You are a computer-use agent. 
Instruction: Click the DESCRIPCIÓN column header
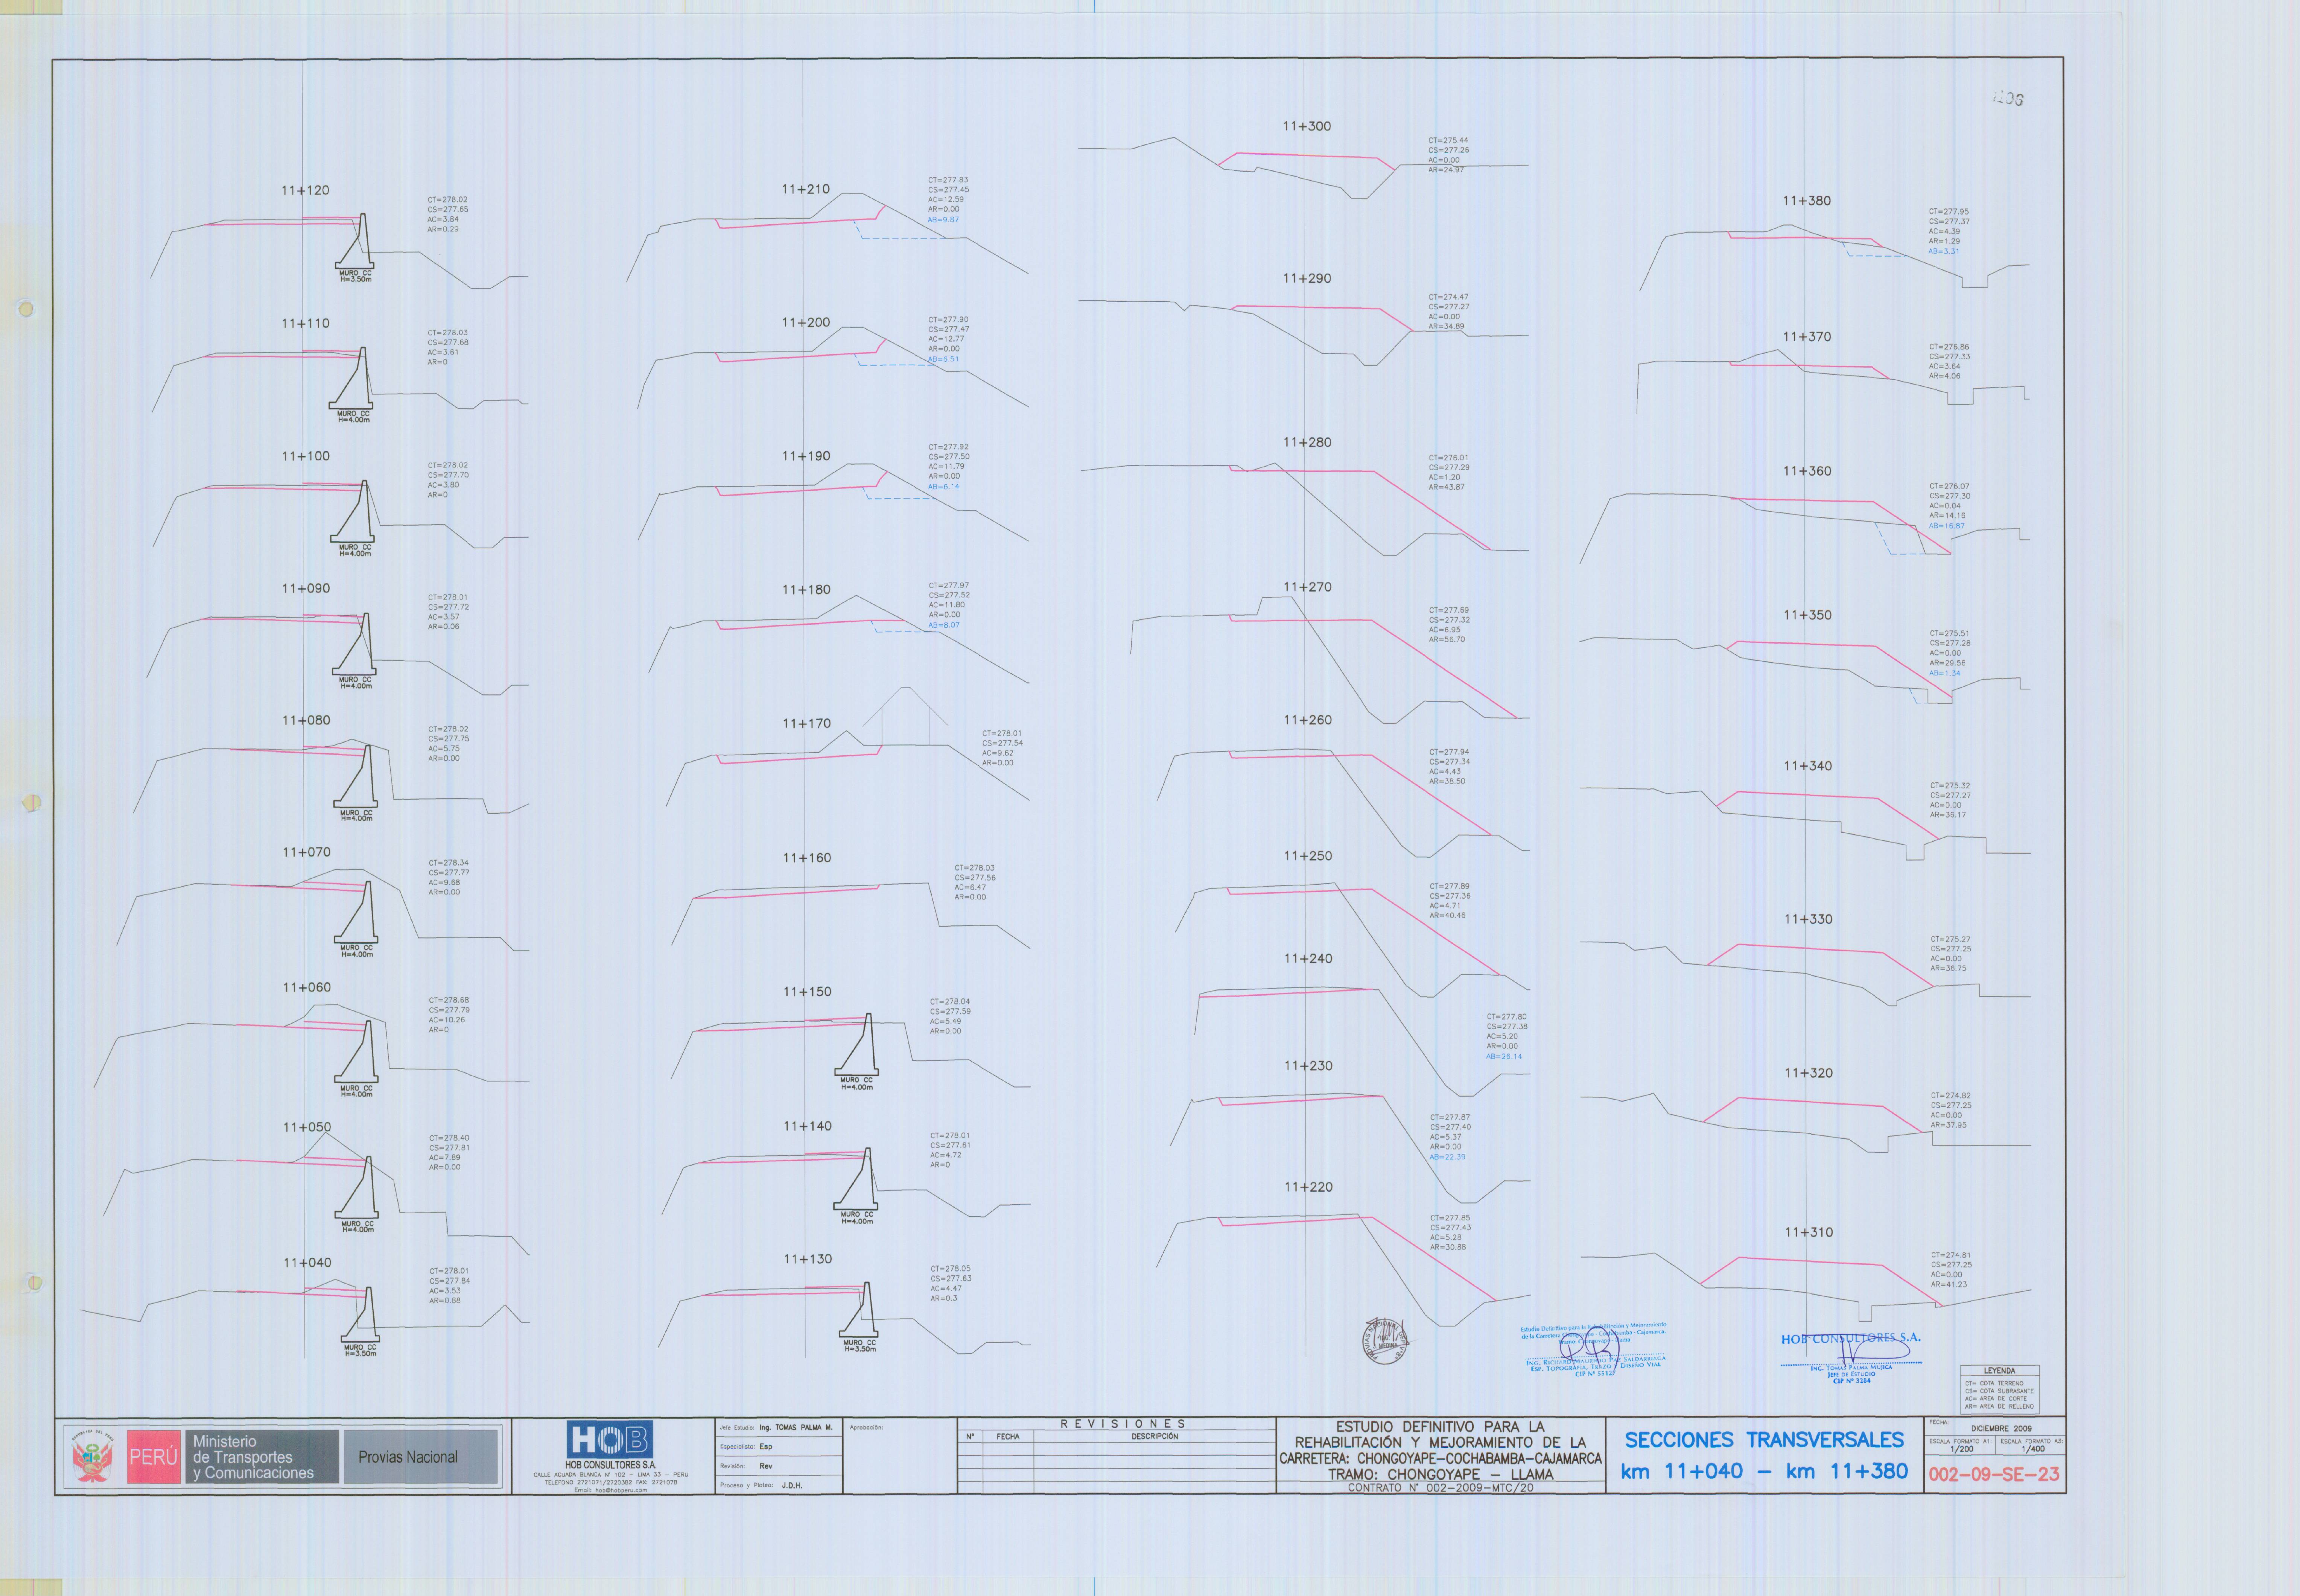pyautogui.click(x=1154, y=1436)
